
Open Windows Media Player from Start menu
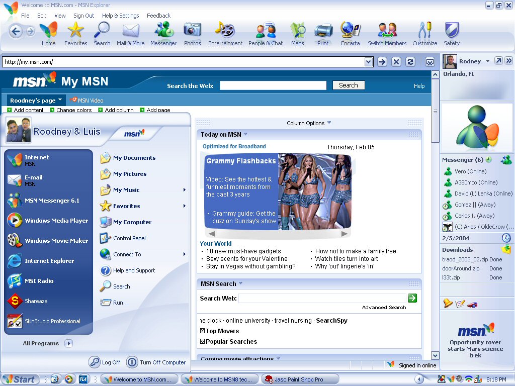click(x=49, y=221)
